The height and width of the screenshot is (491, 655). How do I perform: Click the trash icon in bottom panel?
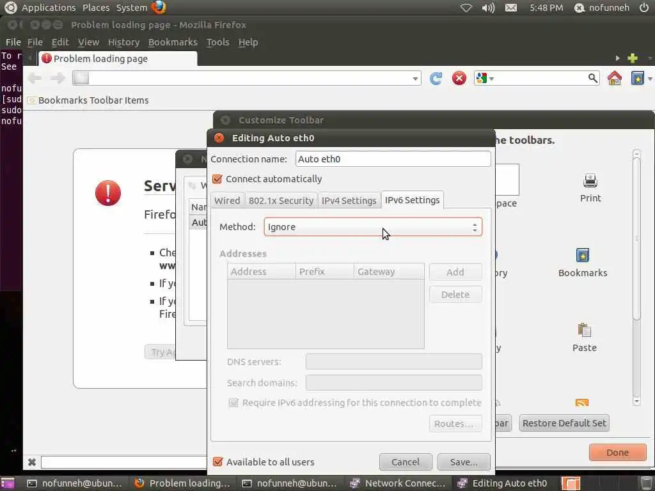[645, 483]
